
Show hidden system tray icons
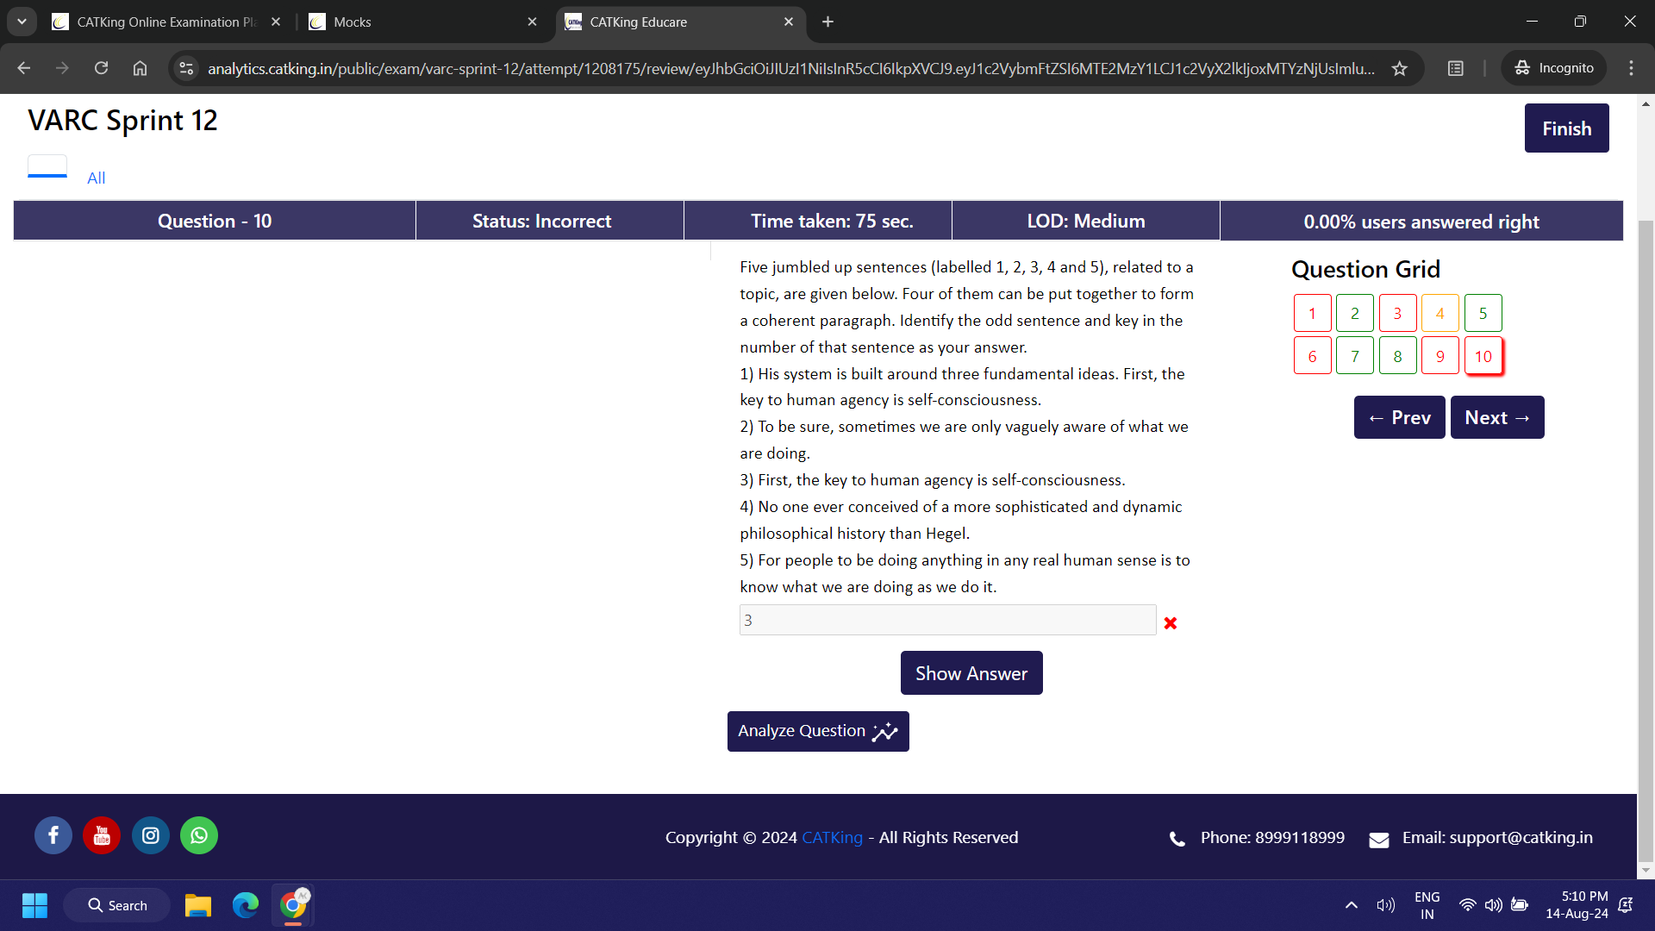pos(1351,905)
